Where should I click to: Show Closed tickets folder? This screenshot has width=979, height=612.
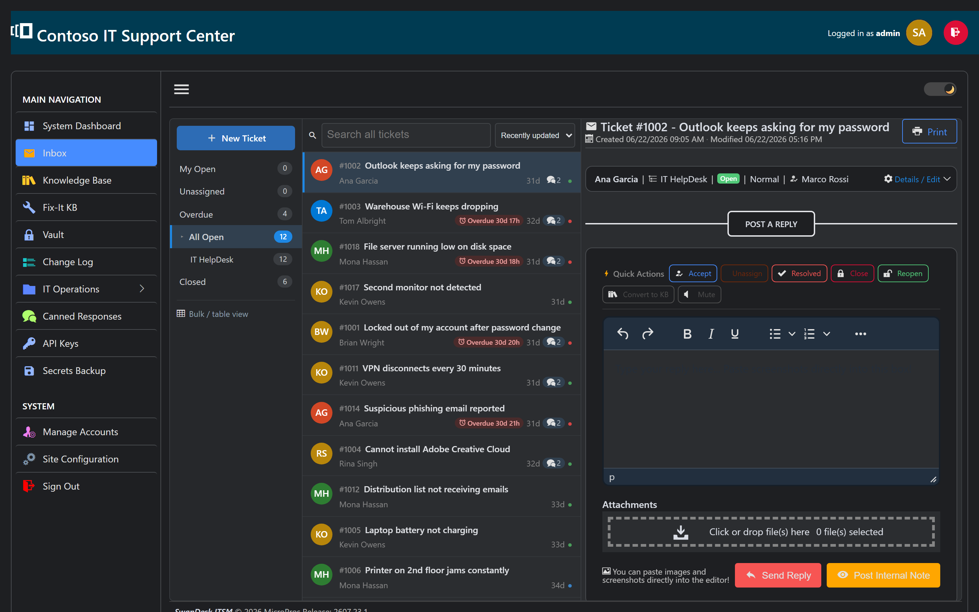236,282
